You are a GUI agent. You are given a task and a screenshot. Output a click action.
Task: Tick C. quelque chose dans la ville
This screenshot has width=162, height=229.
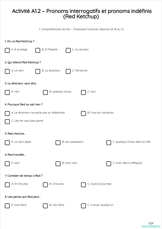point(109,143)
